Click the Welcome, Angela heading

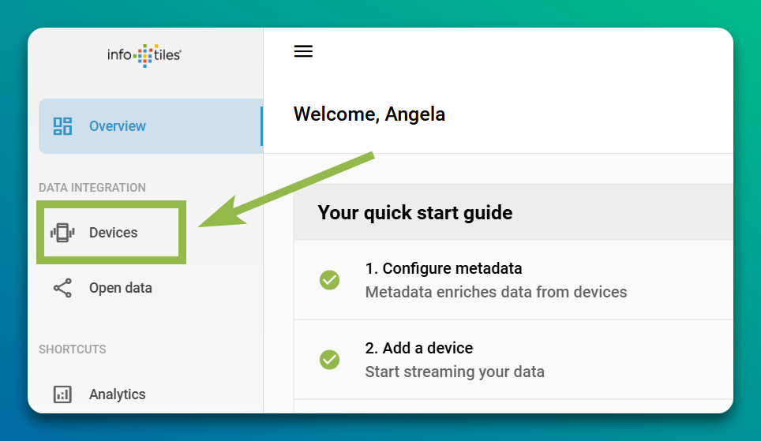[x=369, y=114]
